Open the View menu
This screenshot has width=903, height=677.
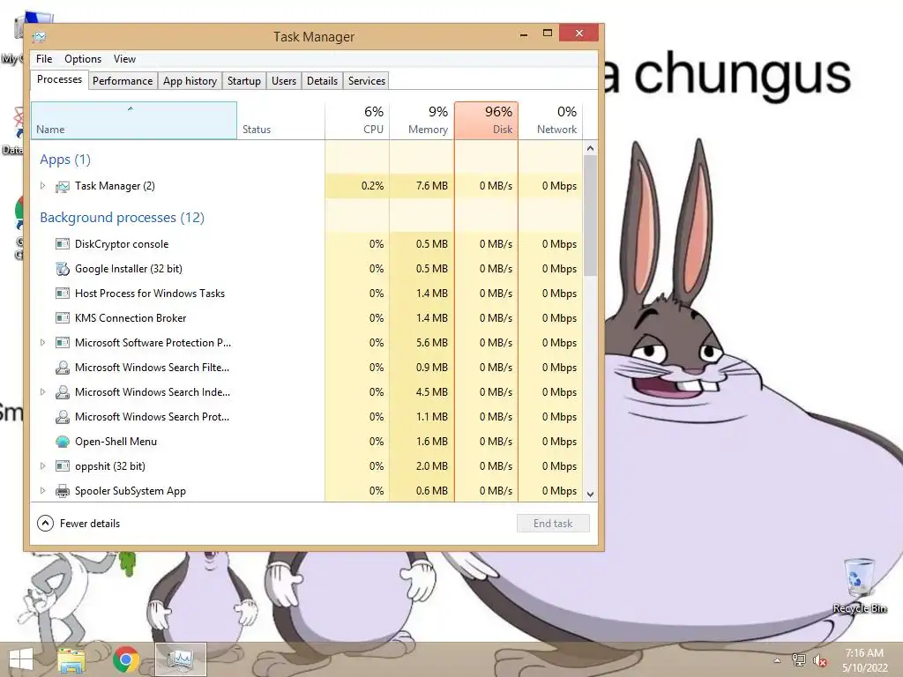(124, 59)
